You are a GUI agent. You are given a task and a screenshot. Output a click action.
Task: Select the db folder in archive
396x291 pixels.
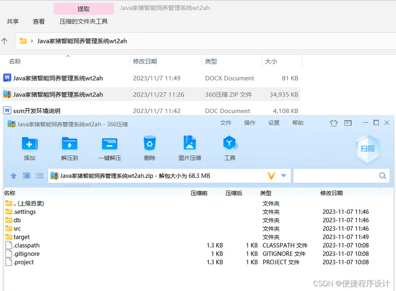13,220
